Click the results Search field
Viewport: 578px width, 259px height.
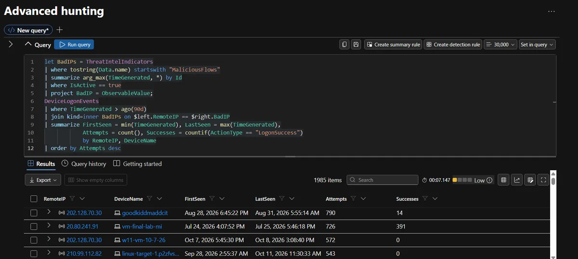coord(382,180)
